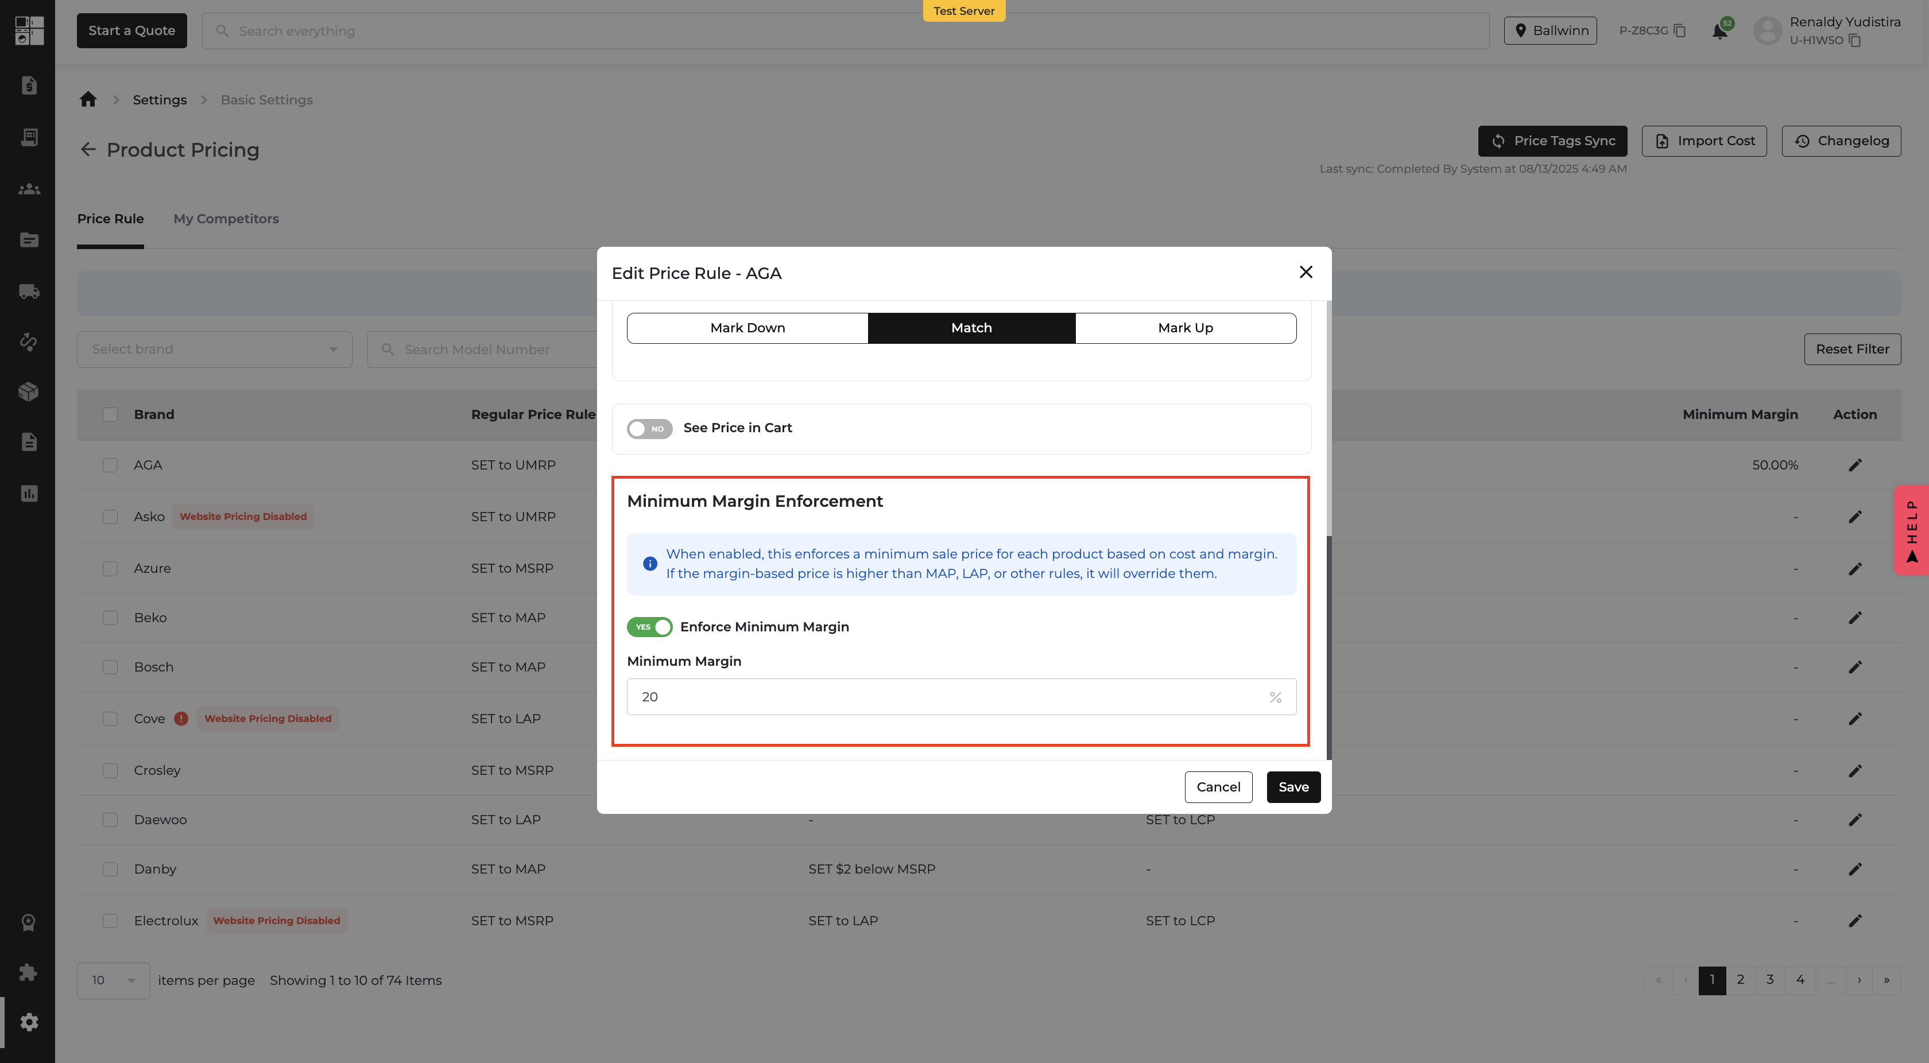Choose the Match option
The image size is (1929, 1063).
[x=971, y=328]
